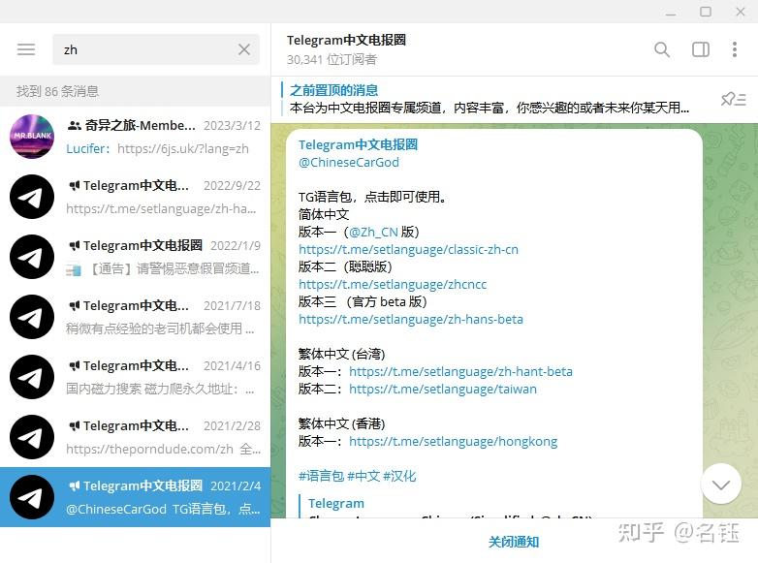The image size is (758, 563).
Task: Click the #汉化 hashtag
Action: coord(399,476)
